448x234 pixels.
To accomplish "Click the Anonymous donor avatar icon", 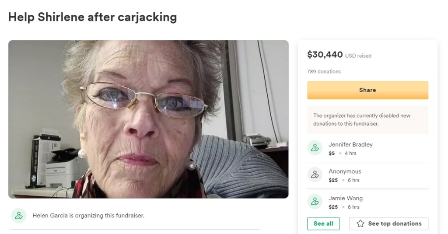I will point(315,175).
